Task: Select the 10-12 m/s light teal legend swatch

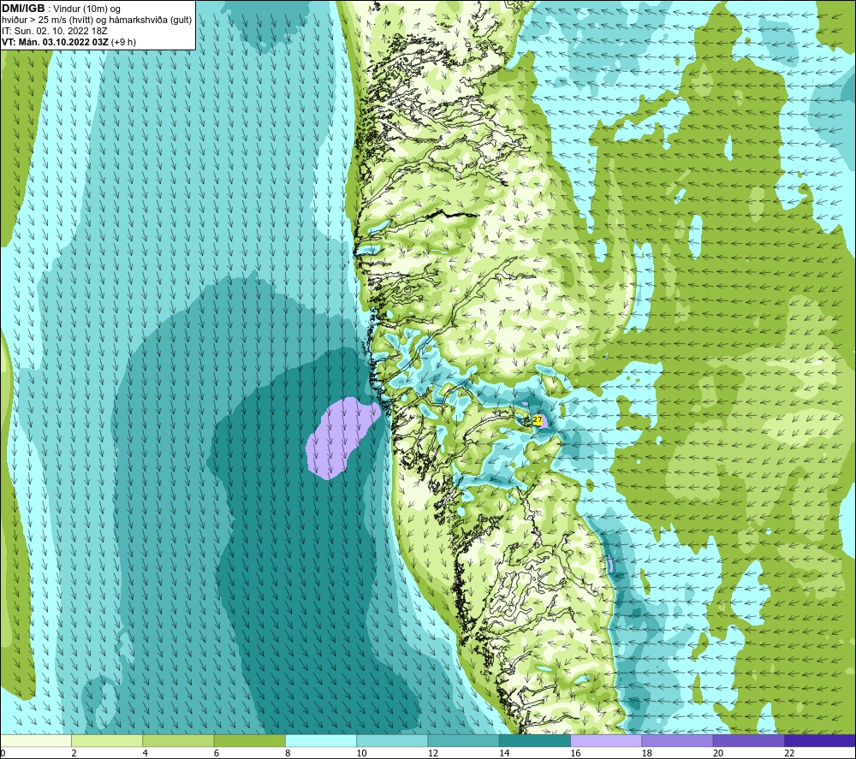Action: point(392,740)
